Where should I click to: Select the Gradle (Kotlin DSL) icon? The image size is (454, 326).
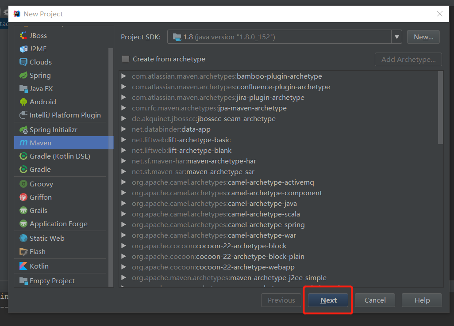coord(23,156)
